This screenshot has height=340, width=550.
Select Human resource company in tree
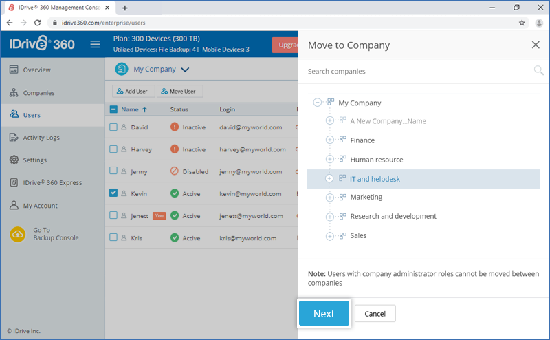(376, 160)
